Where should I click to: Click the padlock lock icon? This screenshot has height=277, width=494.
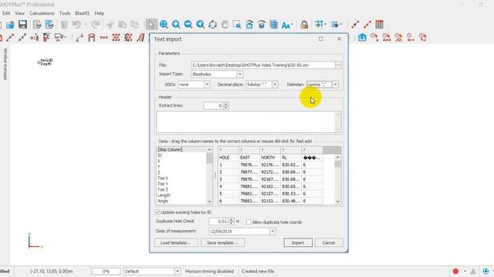coord(304,25)
